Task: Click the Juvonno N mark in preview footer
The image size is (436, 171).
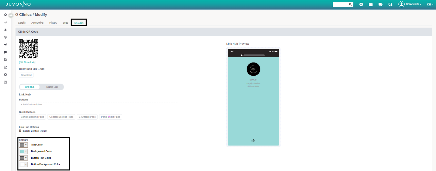Action: 253,141
